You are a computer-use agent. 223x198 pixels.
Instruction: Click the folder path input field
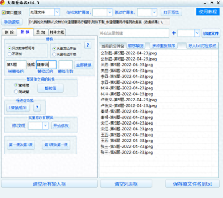point(99,22)
